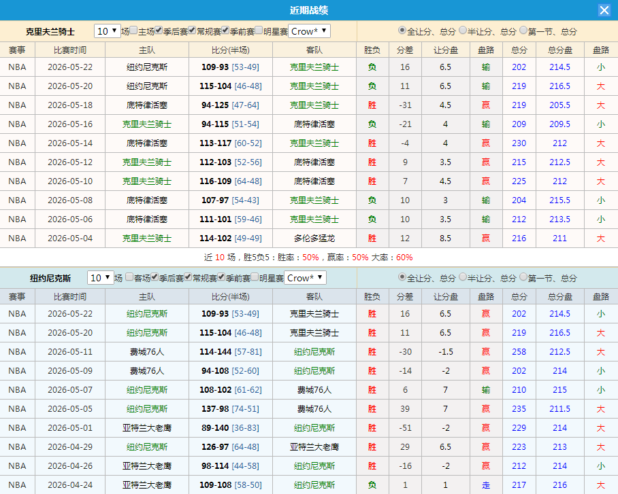This screenshot has height=494, width=618.
Task: Select 半让分、总分 radio in 纽约尼克斯 section
Action: pyautogui.click(x=463, y=277)
